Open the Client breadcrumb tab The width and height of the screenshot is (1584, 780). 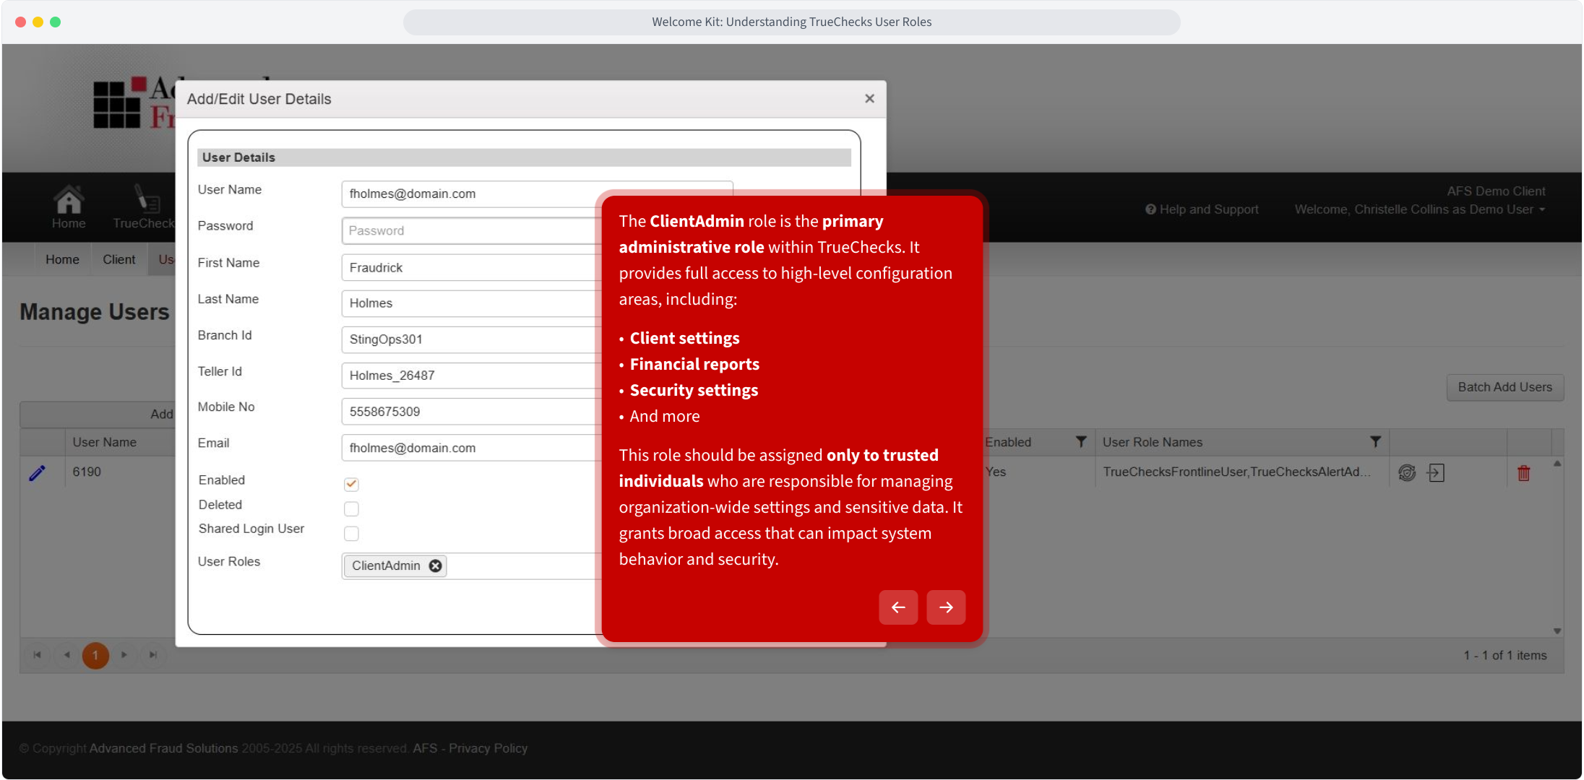point(119,259)
